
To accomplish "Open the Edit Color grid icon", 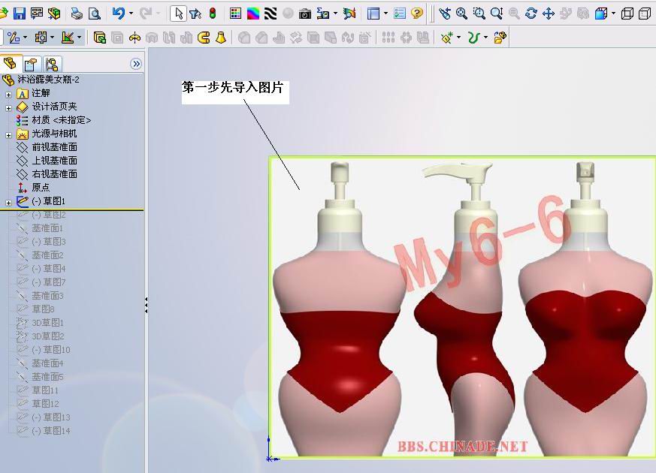I will pos(235,14).
